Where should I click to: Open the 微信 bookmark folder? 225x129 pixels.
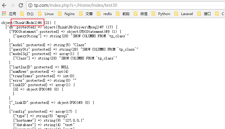141,14
